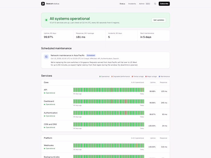Click Webhooks' green Operational status dot
Screen dimensions: 211x158
coord(44,148)
